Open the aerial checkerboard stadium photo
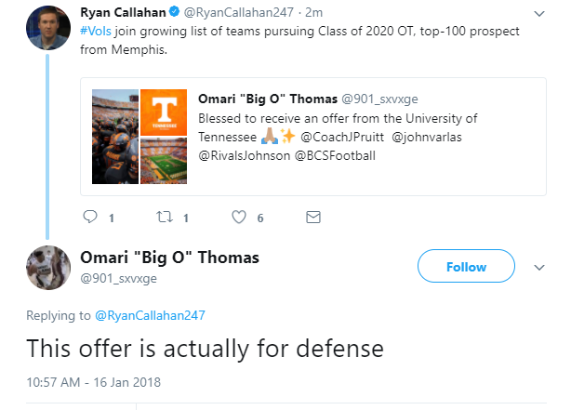Image resolution: width=571 pixels, height=410 pixels. (164, 161)
